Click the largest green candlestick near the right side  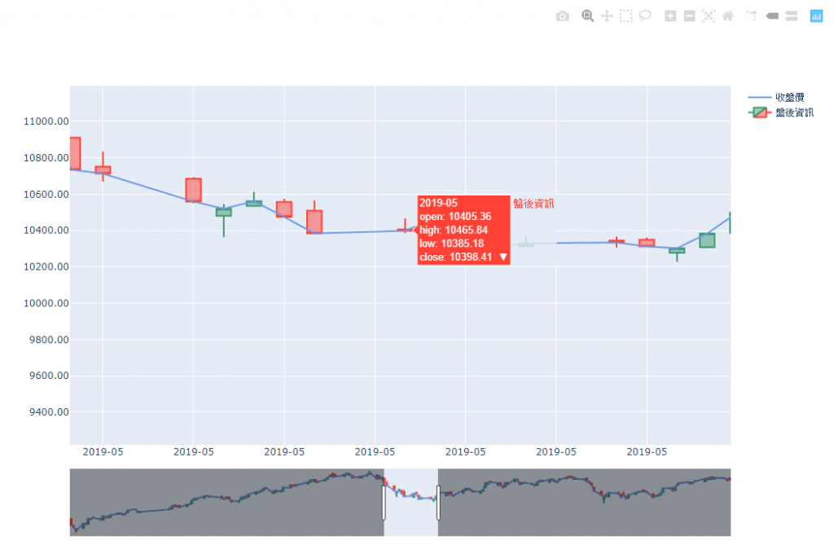707,240
